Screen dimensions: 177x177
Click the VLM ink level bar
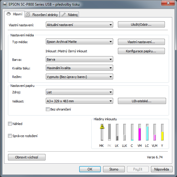(155, 132)
